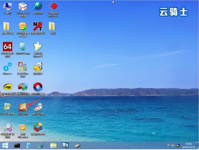The image size is (199, 150).
Task: Open File Explorer from the taskbar
Action: point(53,146)
